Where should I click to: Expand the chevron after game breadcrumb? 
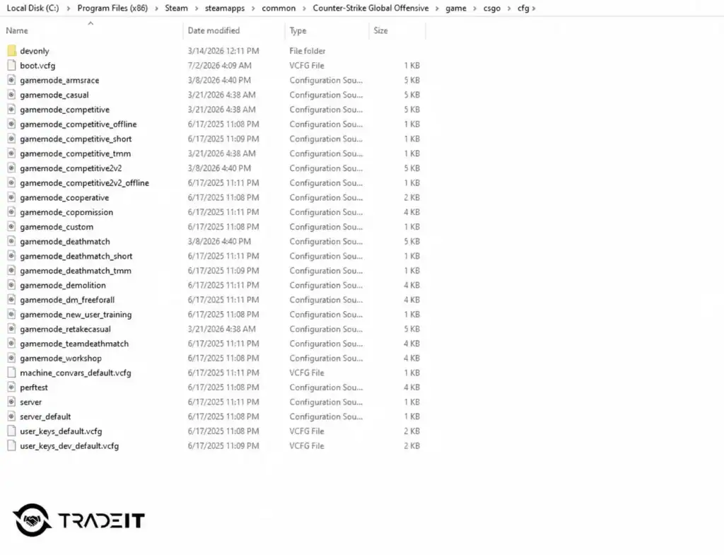coord(474,8)
